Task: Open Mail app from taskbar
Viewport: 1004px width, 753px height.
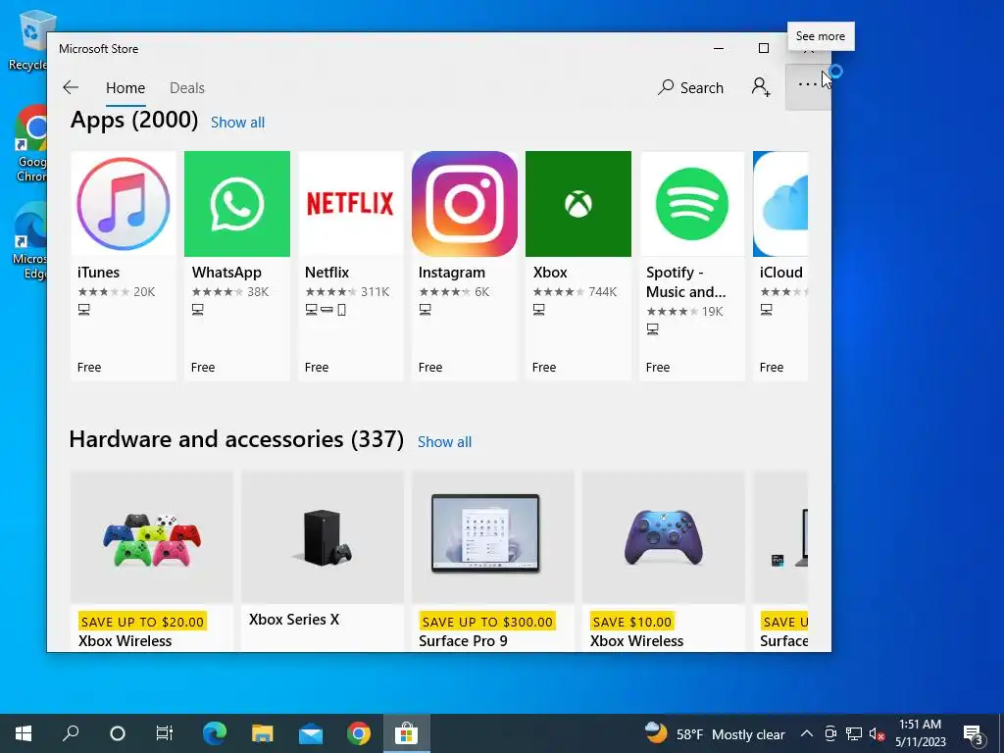Action: click(x=311, y=733)
